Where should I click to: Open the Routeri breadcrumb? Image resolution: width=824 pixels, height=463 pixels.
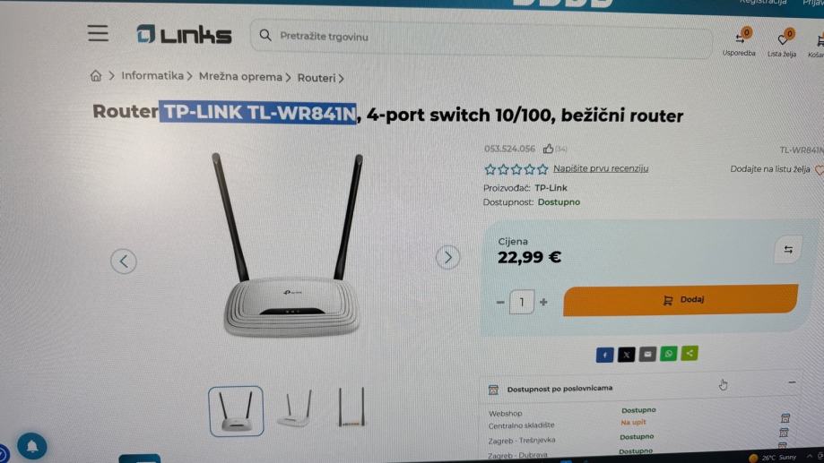pyautogui.click(x=317, y=78)
